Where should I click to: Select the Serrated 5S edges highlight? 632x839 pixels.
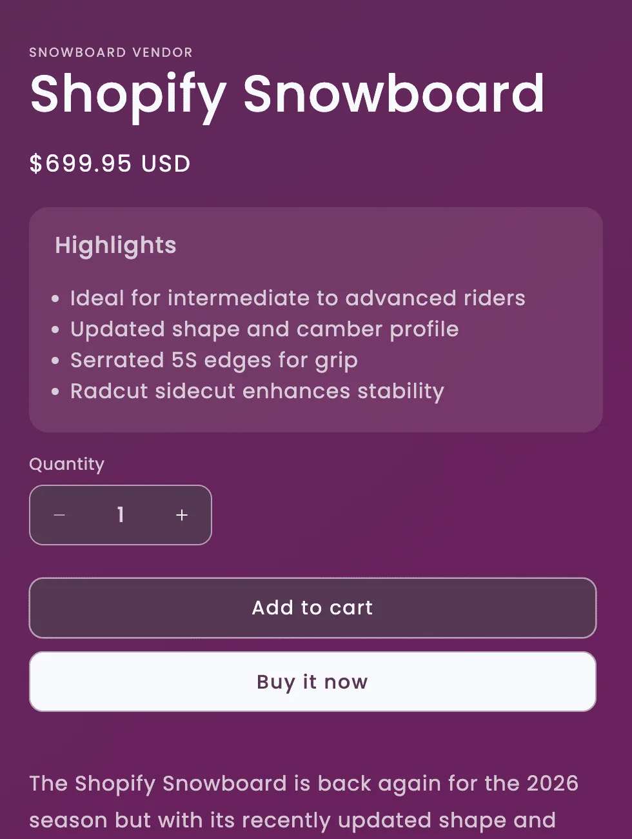pyautogui.click(x=213, y=360)
